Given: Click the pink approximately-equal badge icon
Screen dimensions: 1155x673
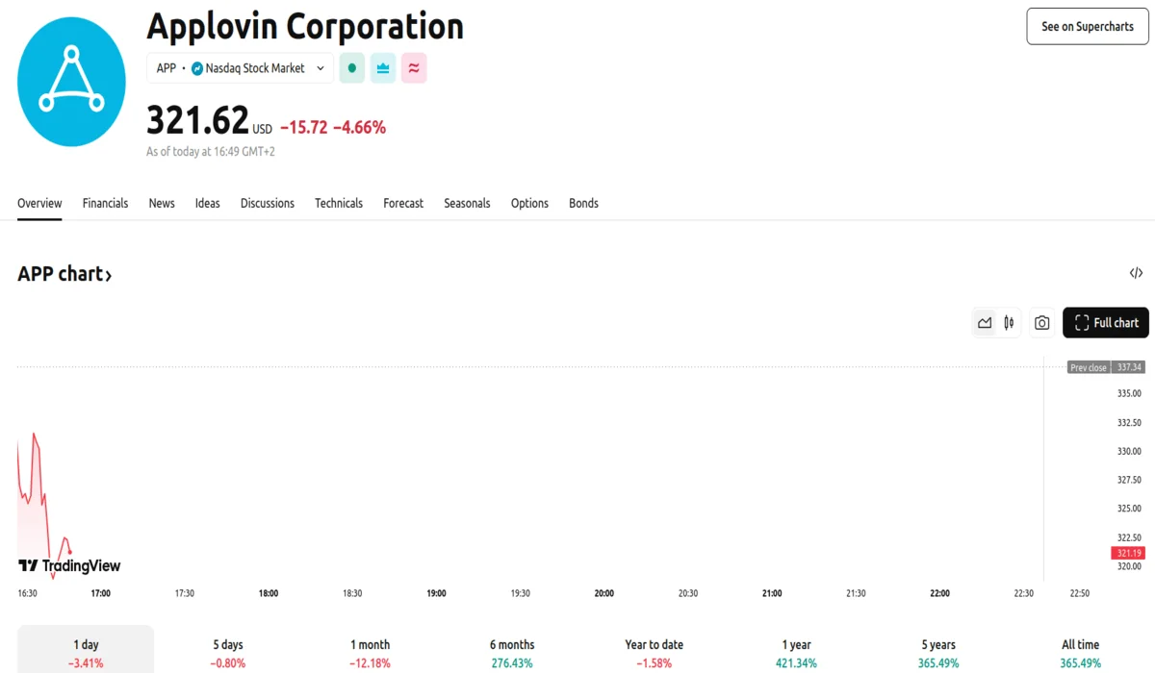Looking at the screenshot, I should click(414, 68).
